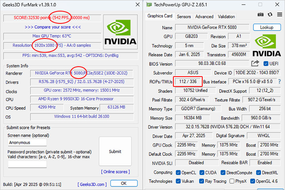Click the Bandwidth 960.0 GB/s value
The image size is (285, 190).
[x=261, y=118]
